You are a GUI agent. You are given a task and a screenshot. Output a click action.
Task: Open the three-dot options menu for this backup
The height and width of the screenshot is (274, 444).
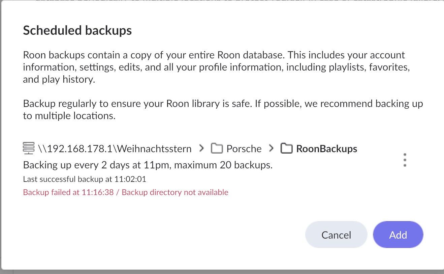pos(405,160)
